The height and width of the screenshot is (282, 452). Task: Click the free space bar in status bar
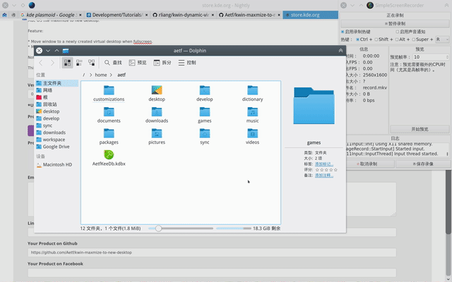pyautogui.click(x=234, y=228)
